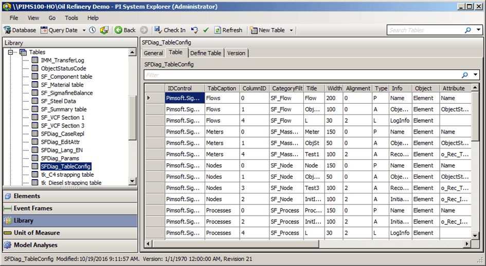This screenshot has width=486, height=266.
Task: Click the Tables folder icon in tree
Action: click(23, 52)
